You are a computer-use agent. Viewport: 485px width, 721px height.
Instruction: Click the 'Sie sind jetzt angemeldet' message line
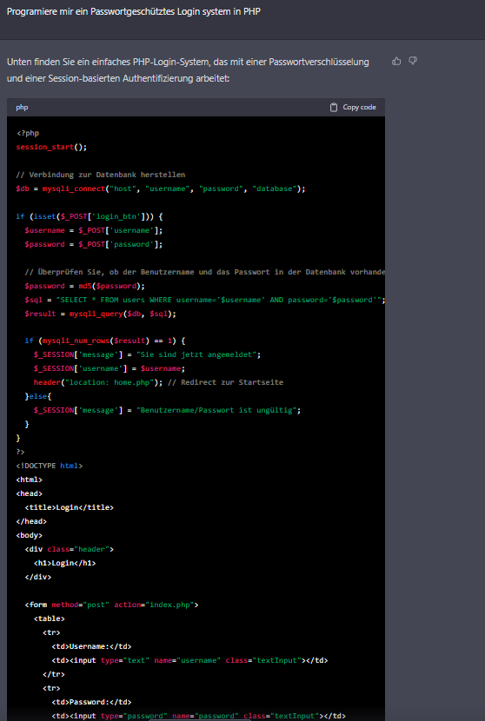tap(147, 354)
